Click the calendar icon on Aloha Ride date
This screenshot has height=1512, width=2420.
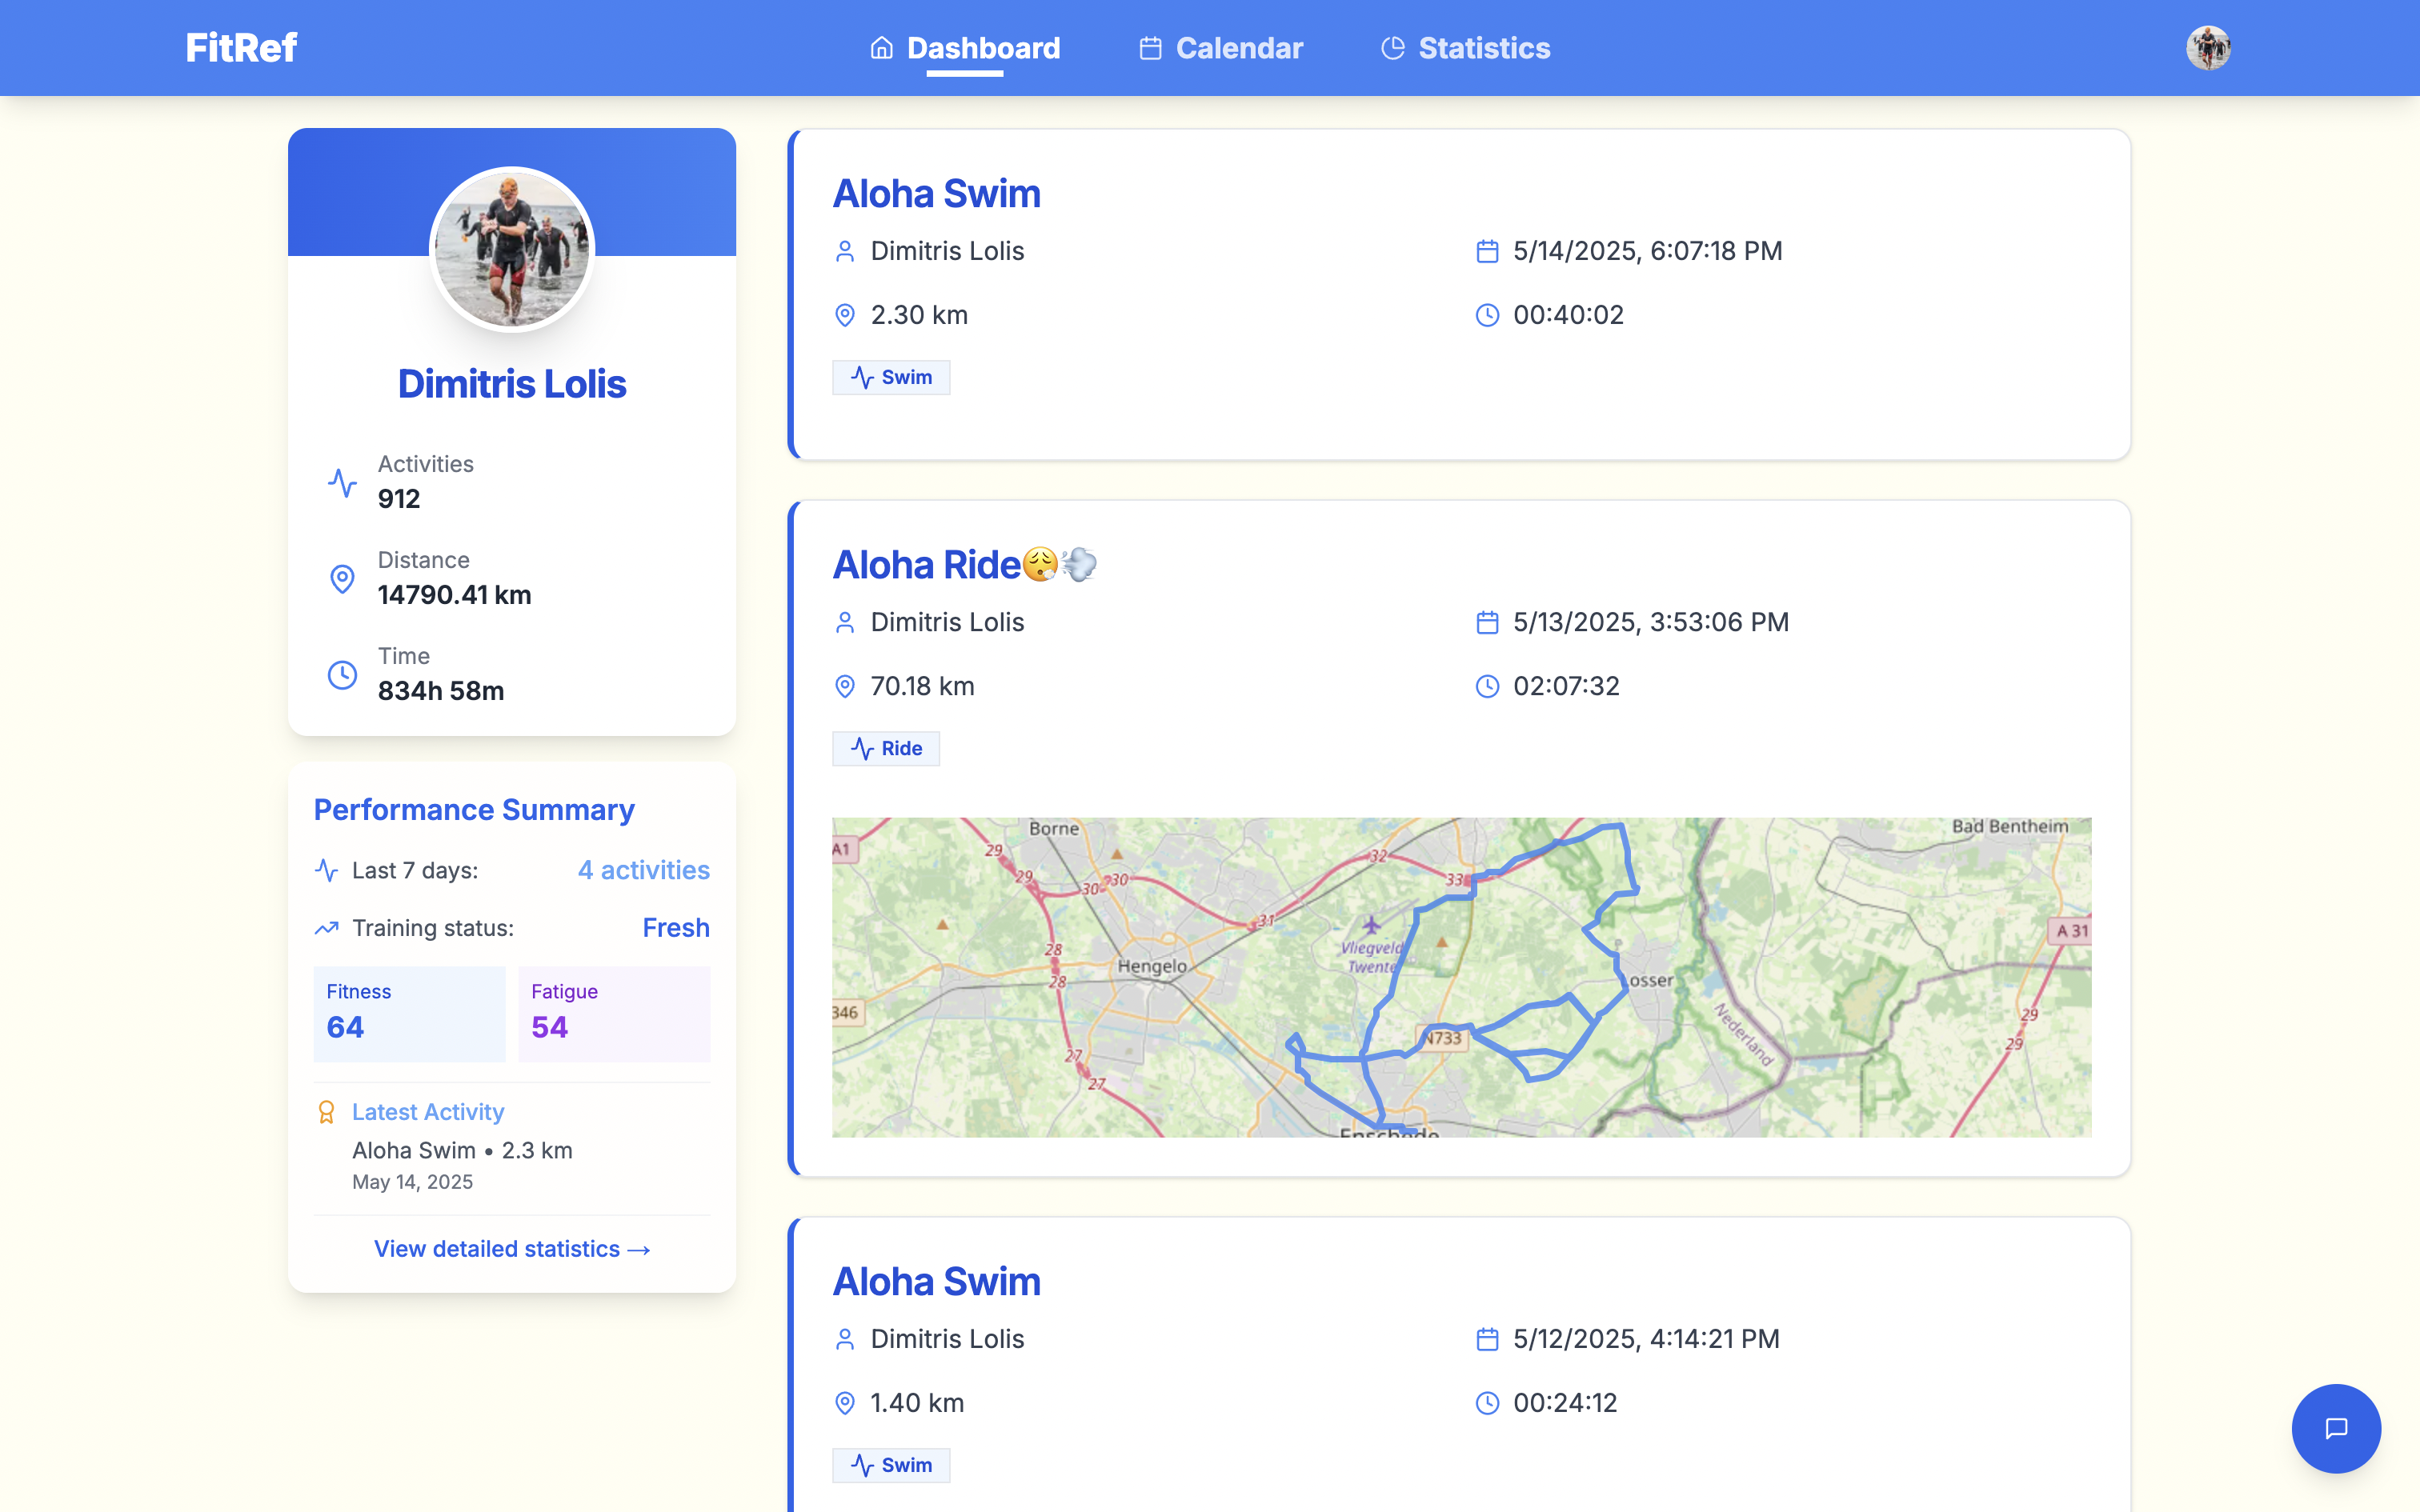tap(1487, 622)
